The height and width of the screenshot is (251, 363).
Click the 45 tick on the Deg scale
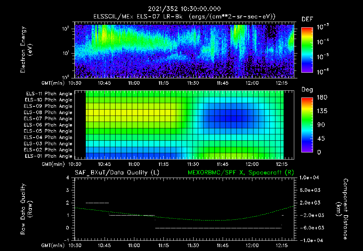click(321, 139)
